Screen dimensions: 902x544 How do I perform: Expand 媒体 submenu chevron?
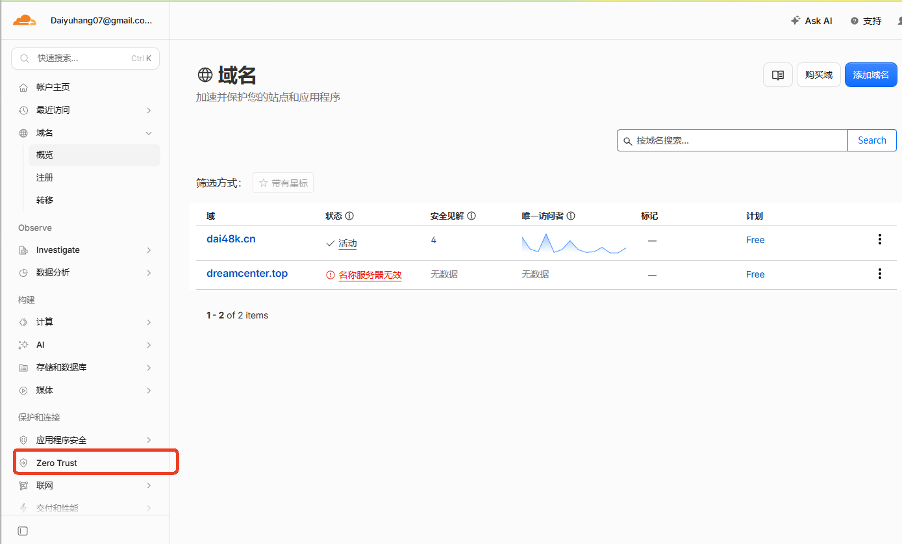tap(149, 391)
